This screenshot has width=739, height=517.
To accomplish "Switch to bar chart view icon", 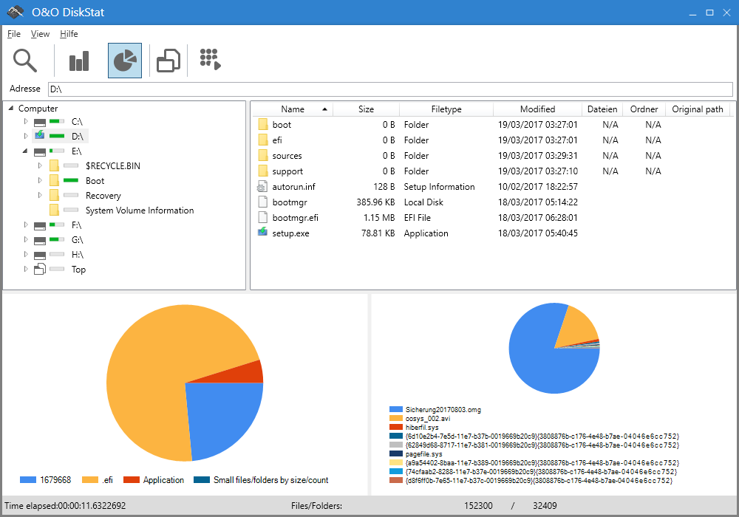I will [79, 61].
